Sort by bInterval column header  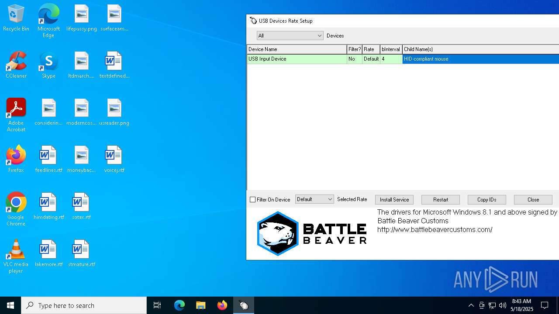click(x=391, y=49)
